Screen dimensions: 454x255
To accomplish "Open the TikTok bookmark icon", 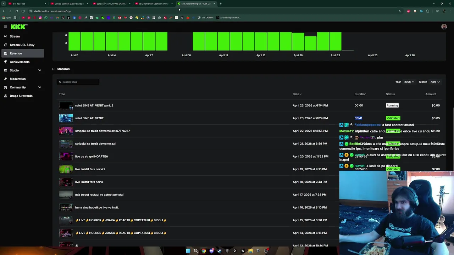I will (x=68, y=18).
